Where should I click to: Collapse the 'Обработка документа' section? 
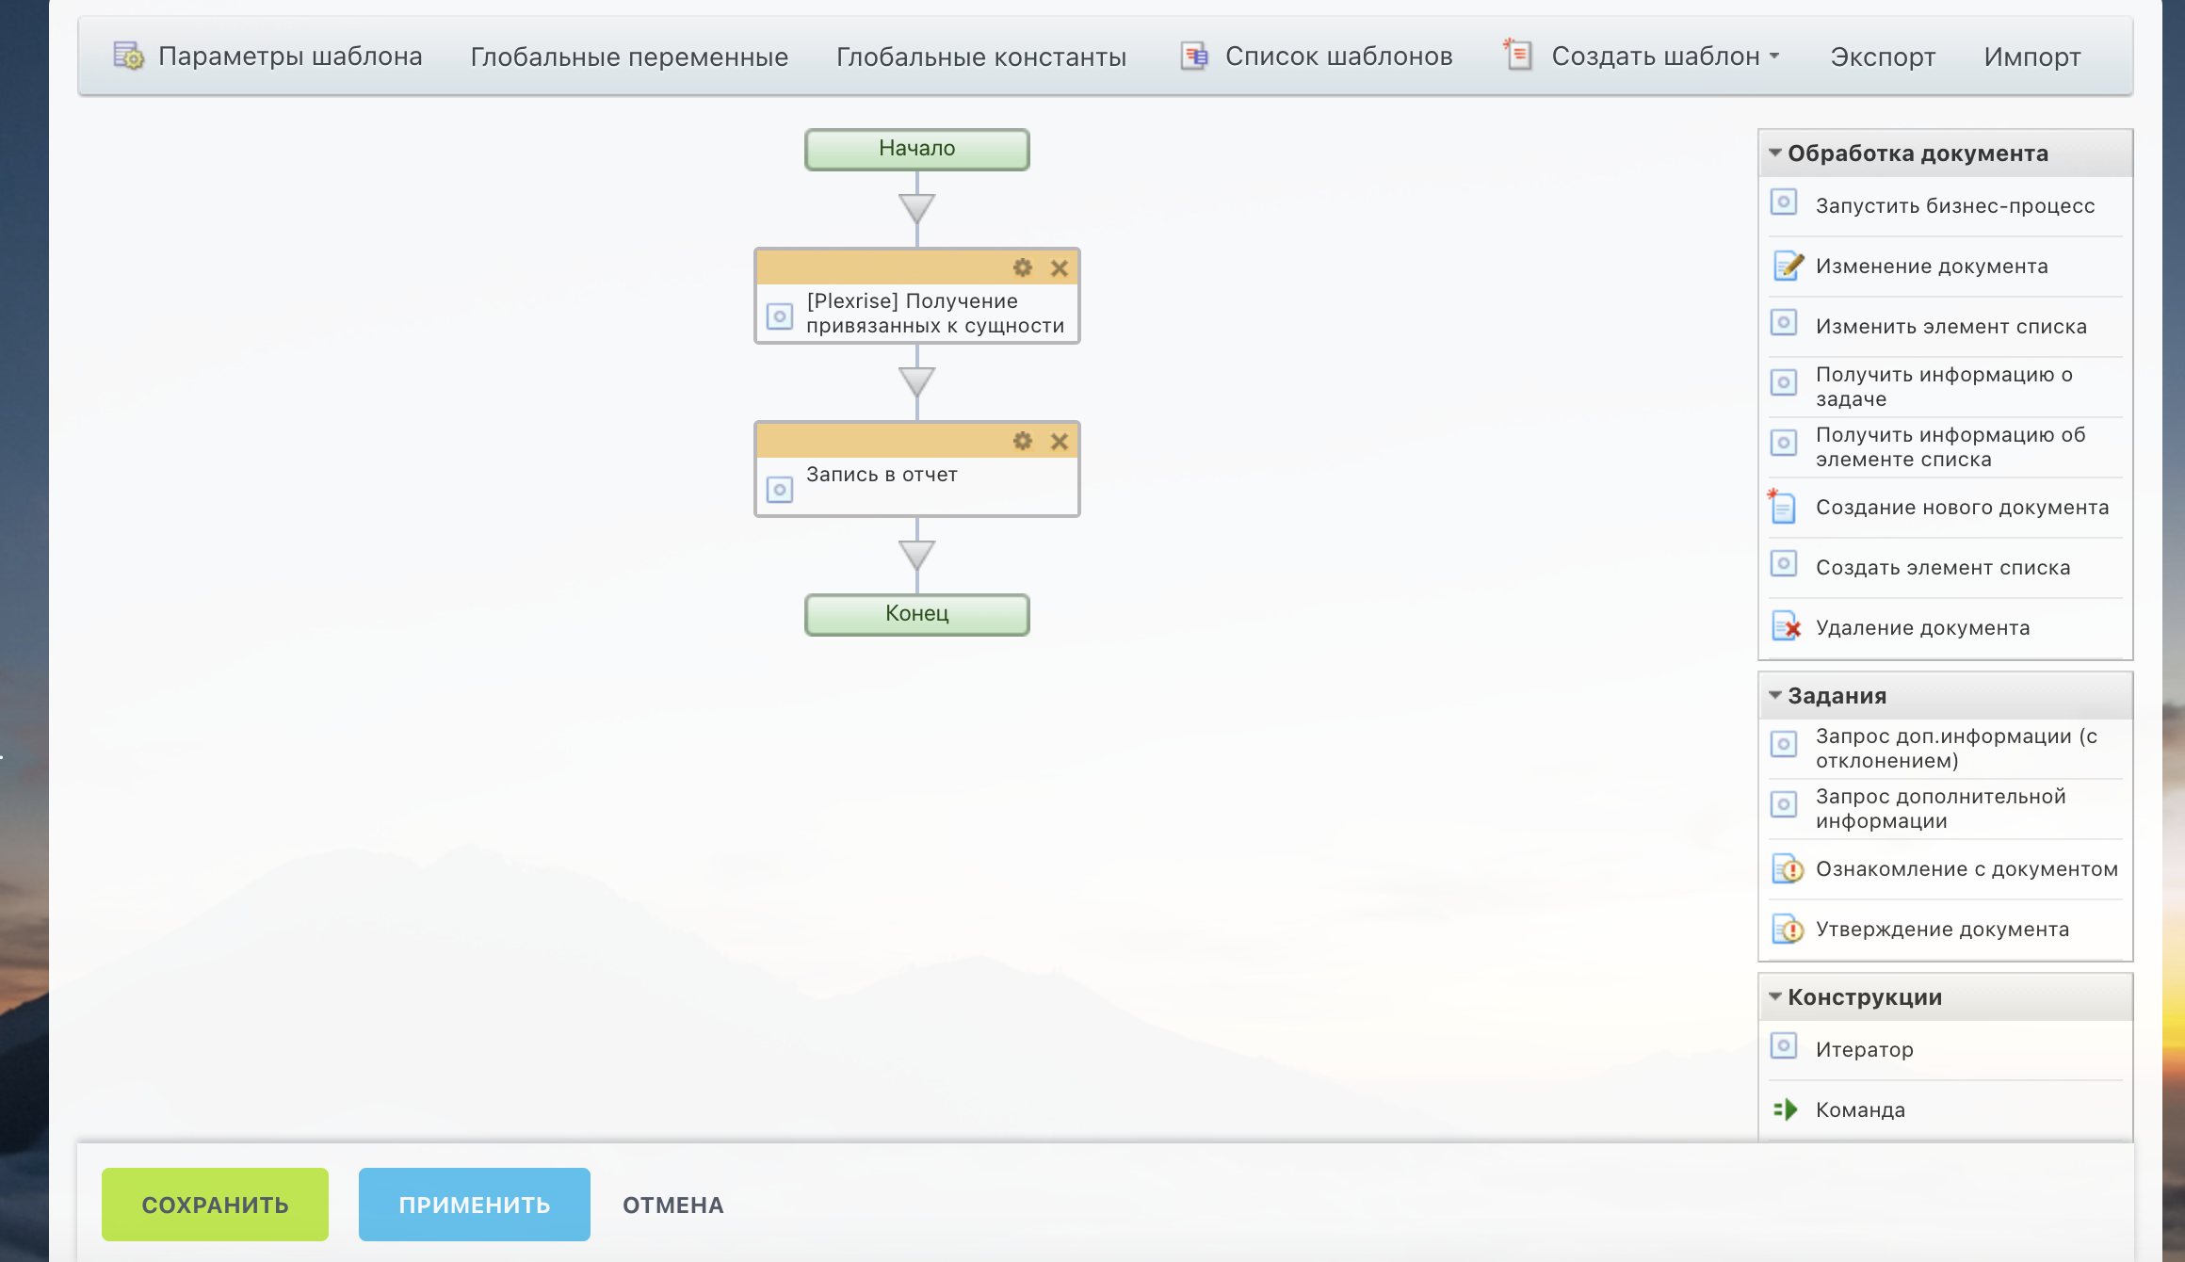coord(1775,153)
